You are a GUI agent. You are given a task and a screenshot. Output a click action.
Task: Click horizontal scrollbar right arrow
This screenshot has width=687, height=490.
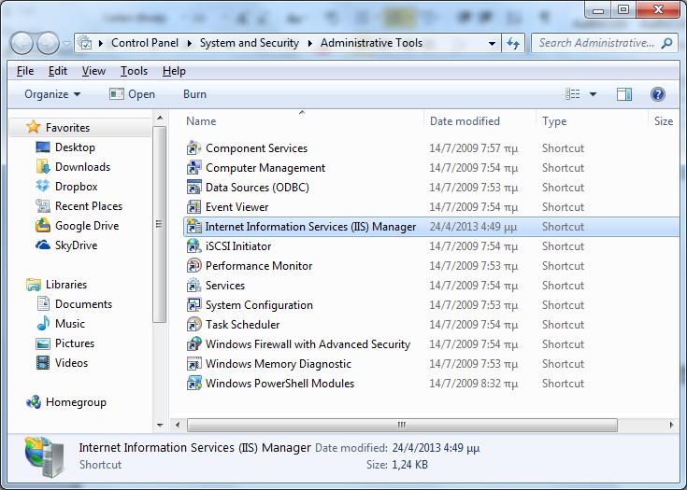click(x=671, y=425)
